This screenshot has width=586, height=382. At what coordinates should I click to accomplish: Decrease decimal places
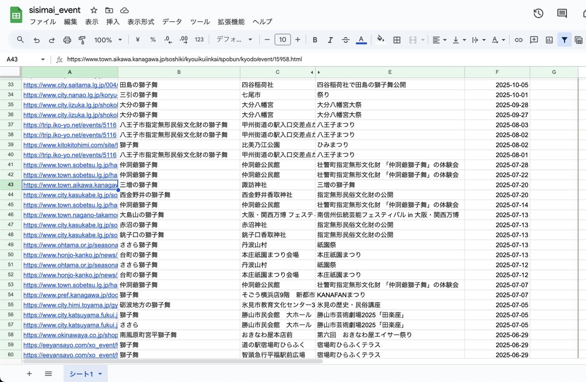tap(168, 40)
